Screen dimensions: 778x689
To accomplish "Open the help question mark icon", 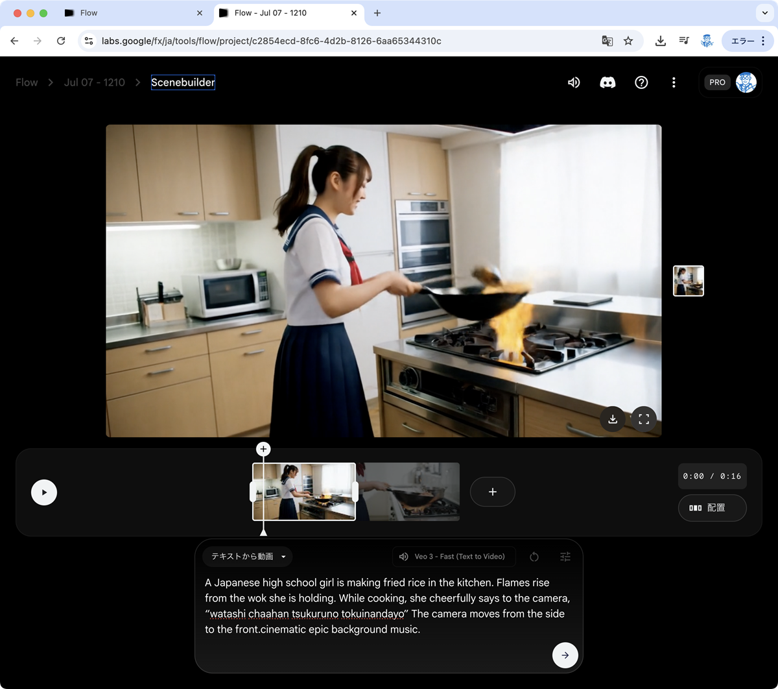I will [x=641, y=82].
